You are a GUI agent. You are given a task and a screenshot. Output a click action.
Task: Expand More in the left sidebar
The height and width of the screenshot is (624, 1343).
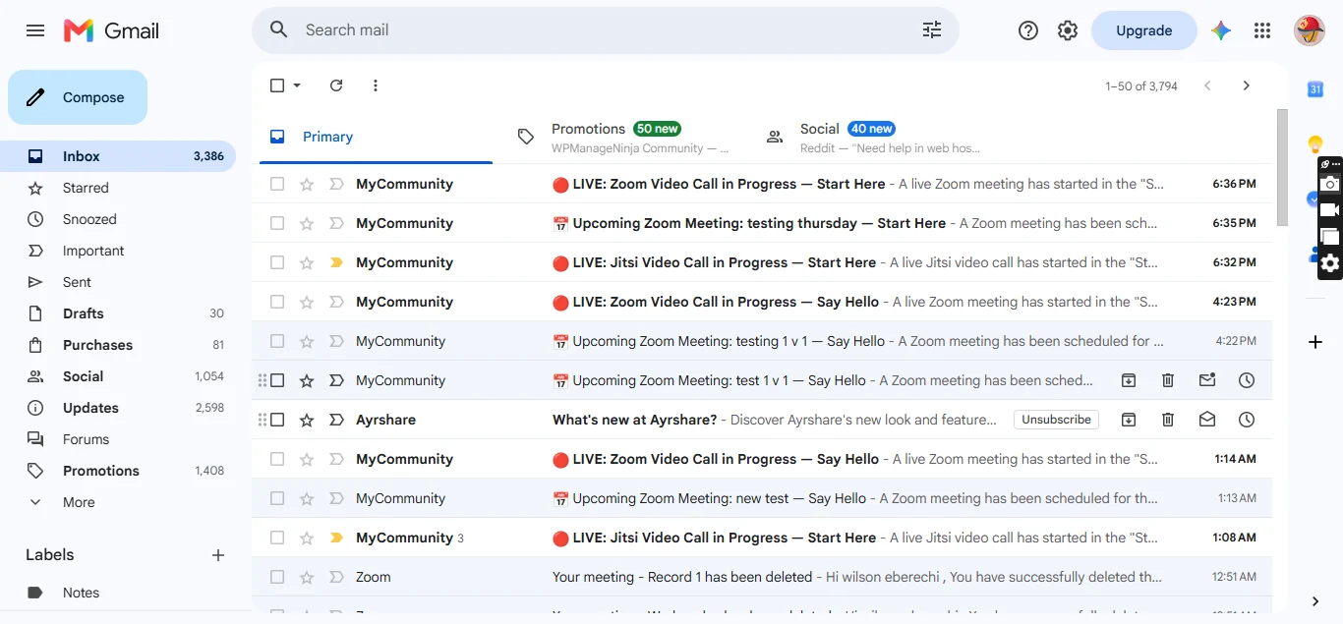[79, 502]
